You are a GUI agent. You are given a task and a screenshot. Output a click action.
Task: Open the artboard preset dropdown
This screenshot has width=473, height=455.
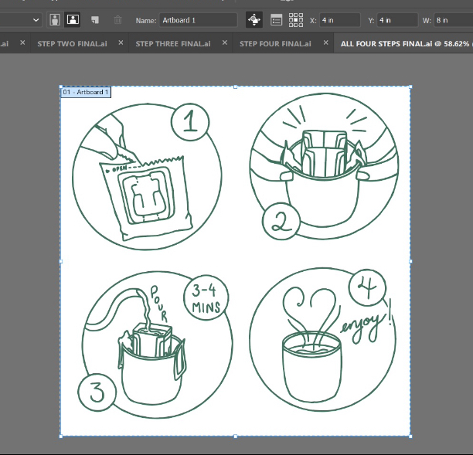(36, 19)
